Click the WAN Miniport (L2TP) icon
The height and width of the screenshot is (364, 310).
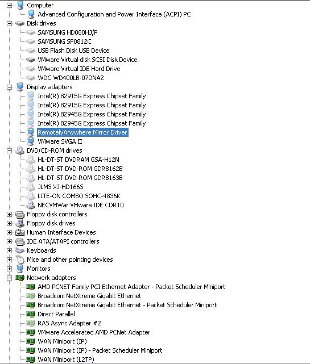[31, 359]
